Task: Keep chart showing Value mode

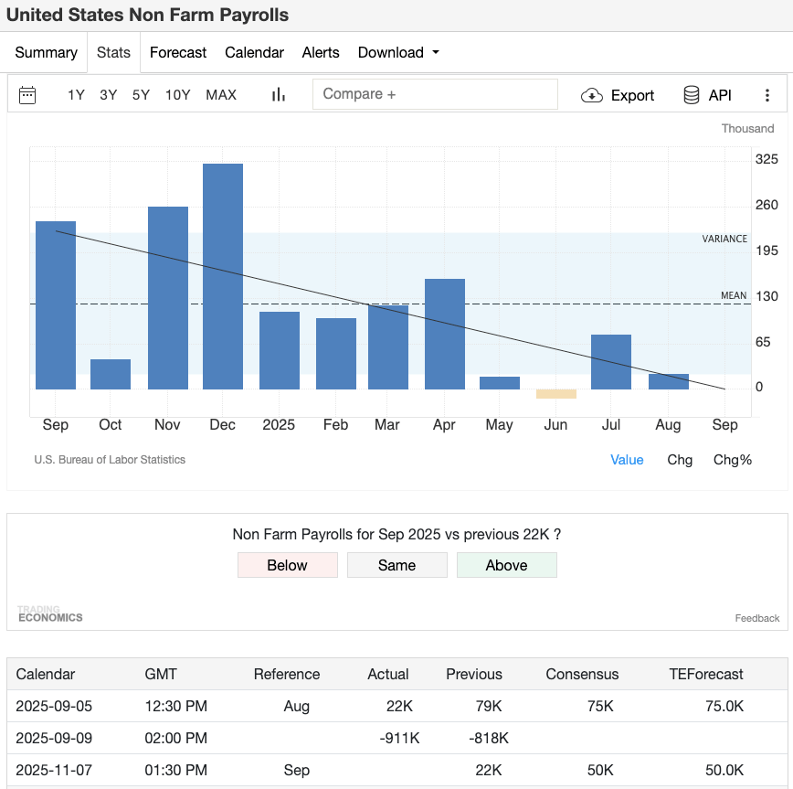Action: tap(627, 460)
